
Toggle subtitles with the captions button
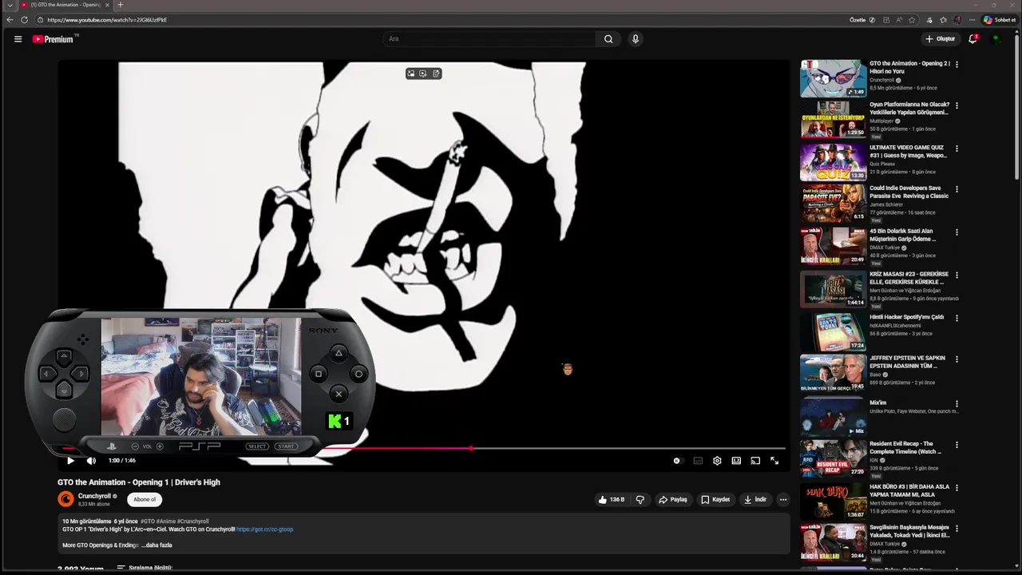pyautogui.click(x=698, y=460)
